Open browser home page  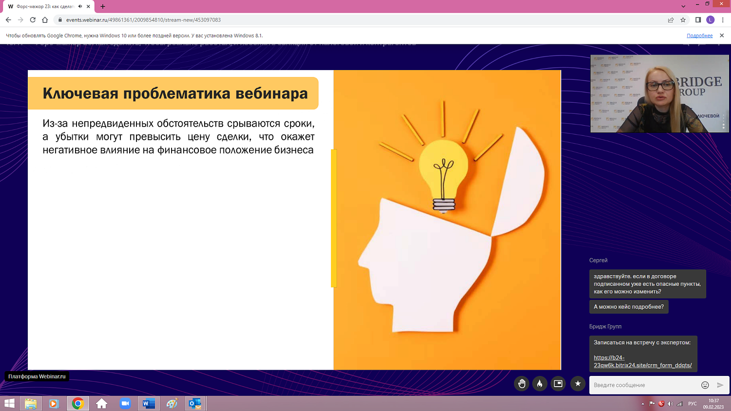pyautogui.click(x=45, y=20)
